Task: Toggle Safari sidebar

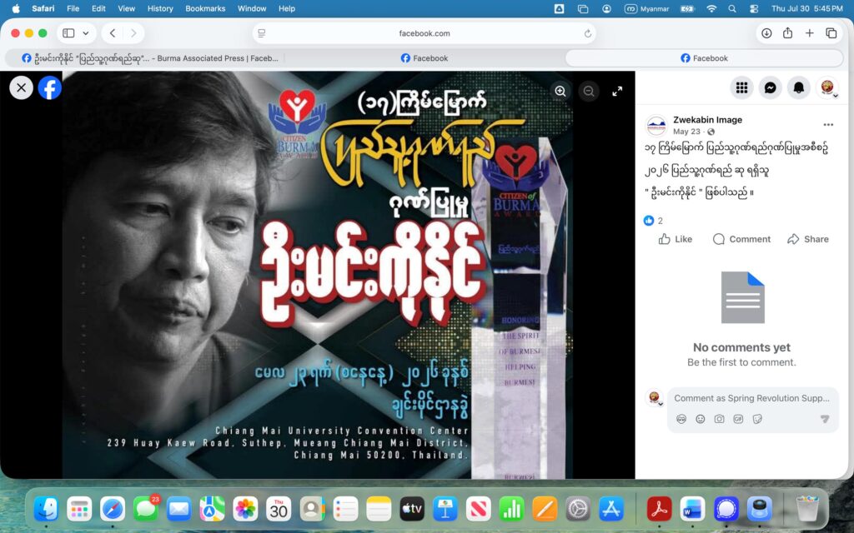Action: tap(68, 33)
